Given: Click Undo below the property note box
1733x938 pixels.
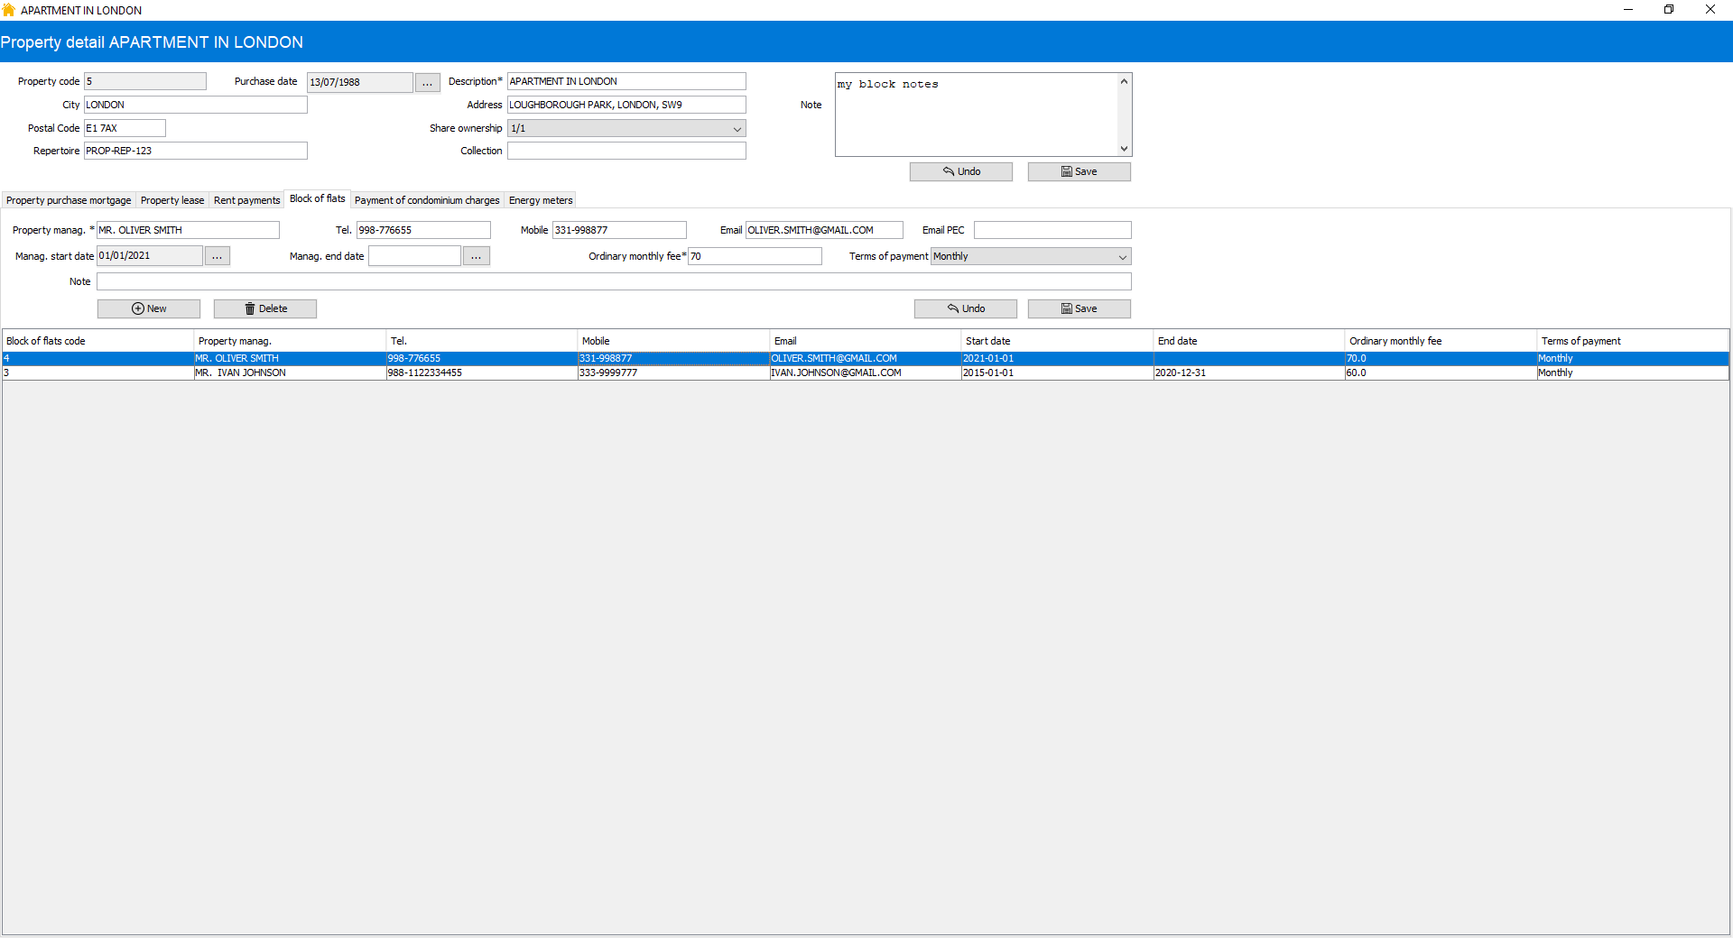Looking at the screenshot, I should click(x=960, y=171).
